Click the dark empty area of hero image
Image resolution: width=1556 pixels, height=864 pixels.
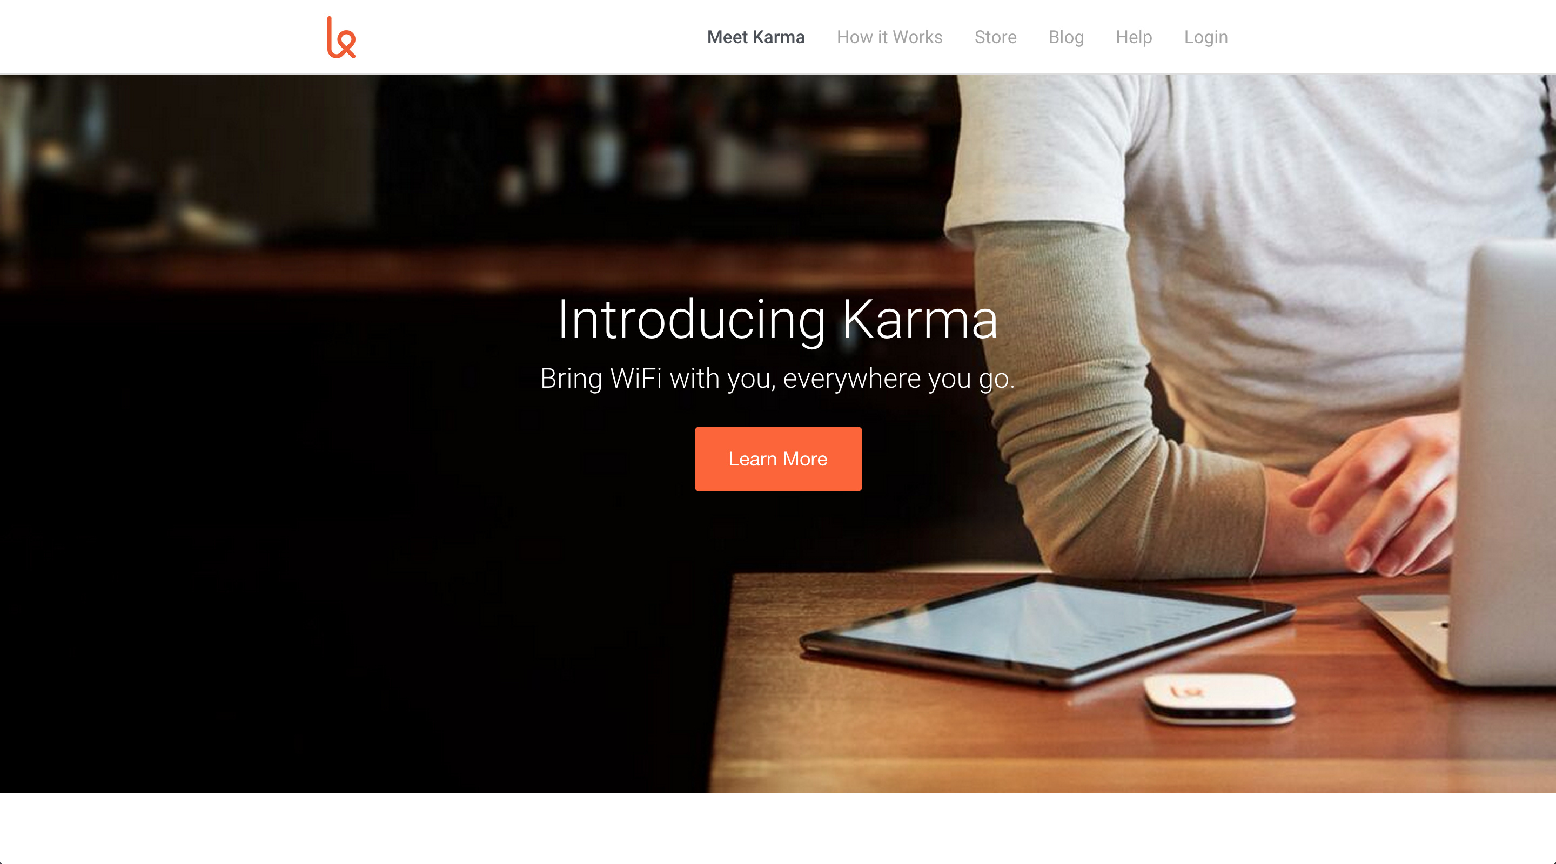point(302,573)
